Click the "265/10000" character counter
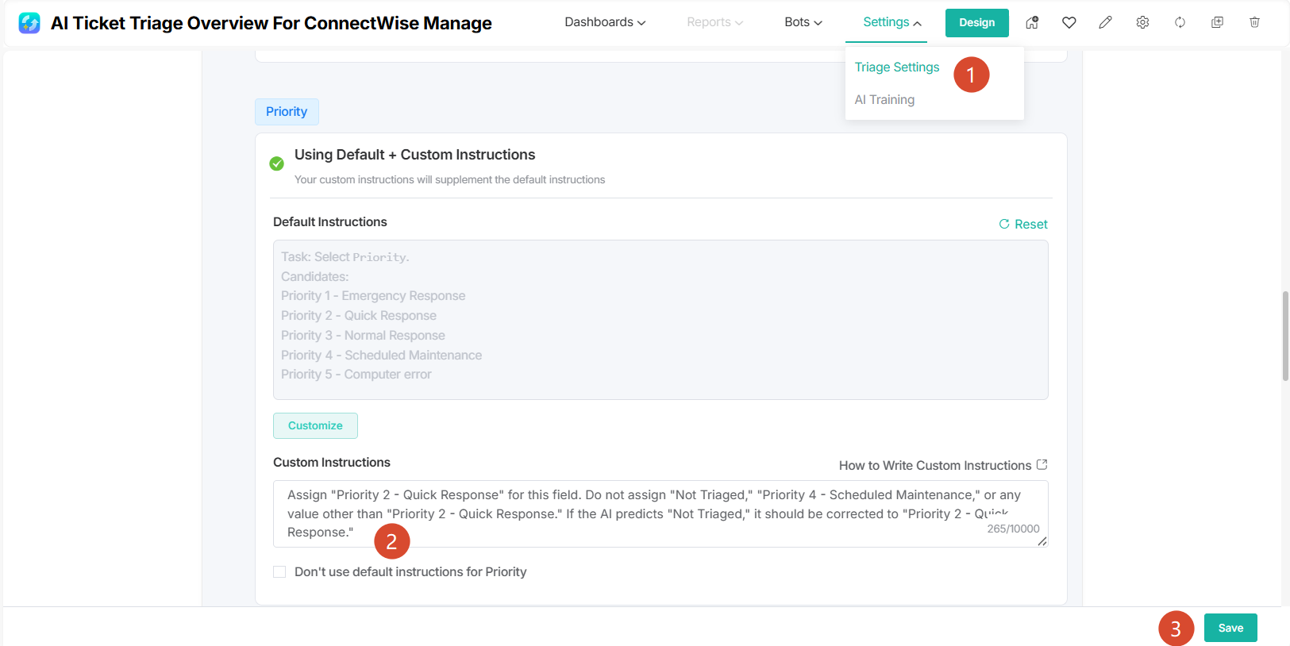Screen dimensions: 1290x646 [x=1013, y=529]
